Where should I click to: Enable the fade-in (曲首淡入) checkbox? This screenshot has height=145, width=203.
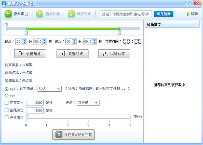[7, 103]
